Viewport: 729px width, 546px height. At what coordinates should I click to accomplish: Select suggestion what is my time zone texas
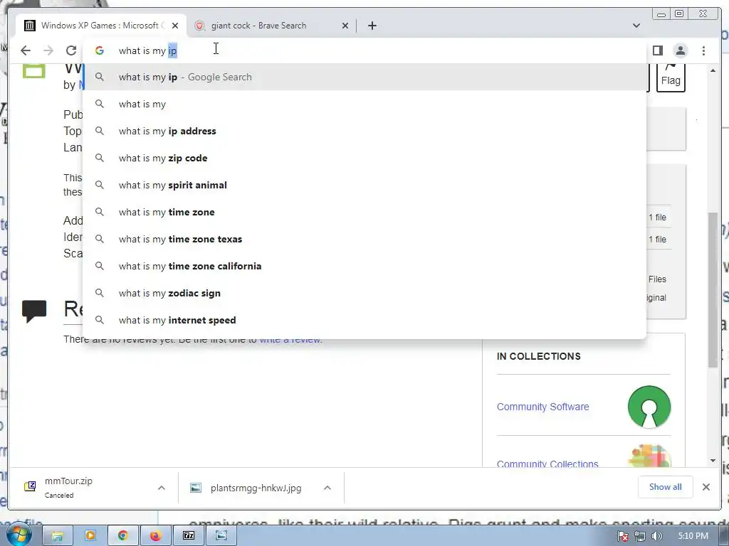pos(364,239)
